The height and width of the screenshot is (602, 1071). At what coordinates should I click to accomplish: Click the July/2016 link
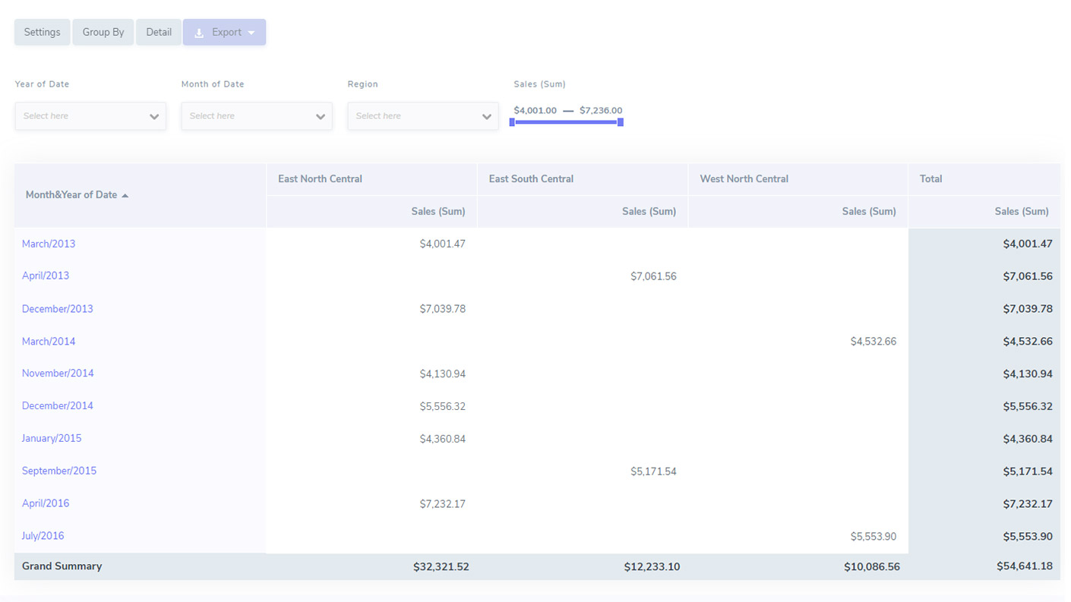pos(43,536)
